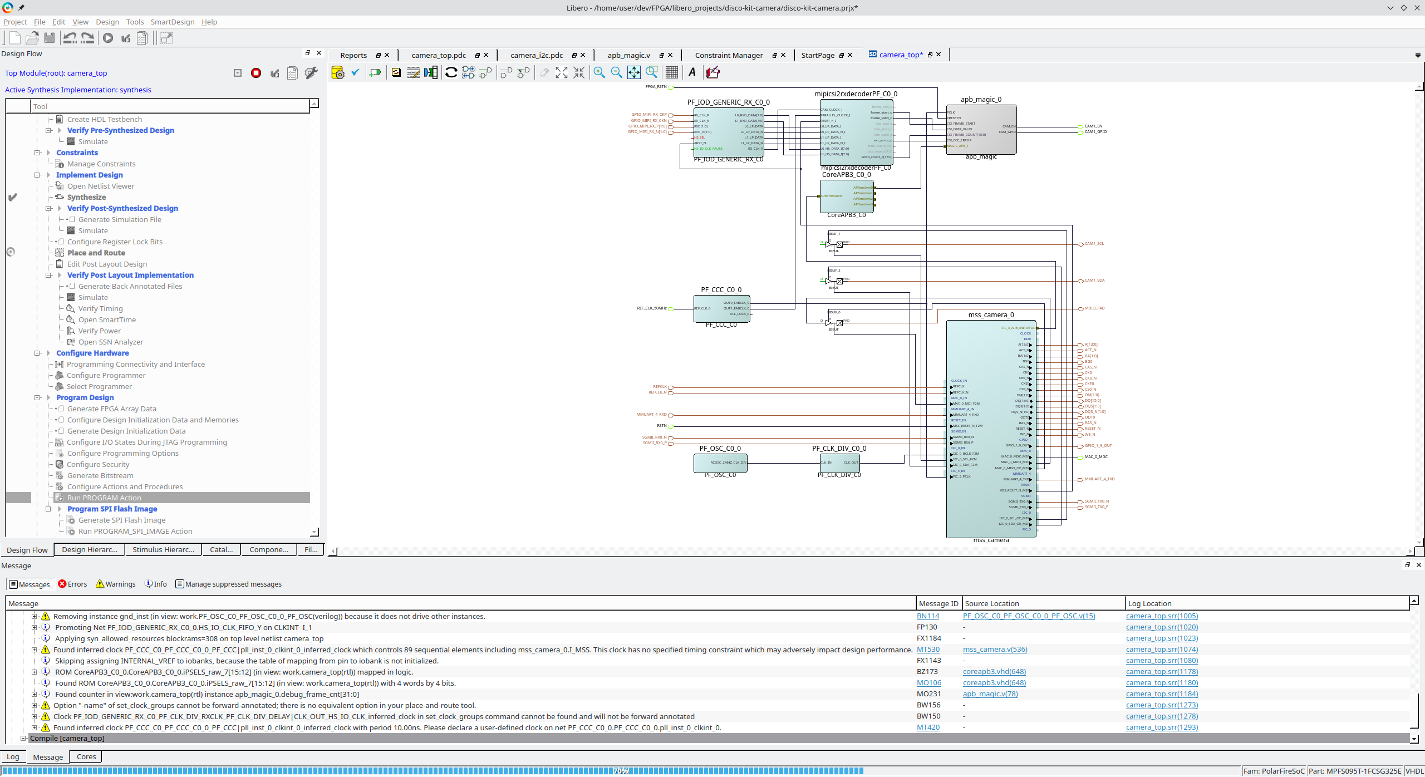Click the zoom in magnifier icon
The image size is (1425, 777).
(599, 72)
